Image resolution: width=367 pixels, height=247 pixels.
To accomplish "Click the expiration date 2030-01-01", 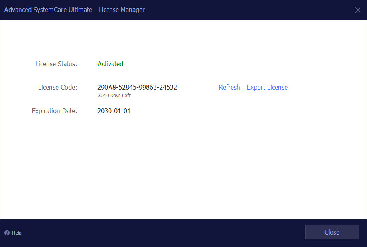I will 114,111.
